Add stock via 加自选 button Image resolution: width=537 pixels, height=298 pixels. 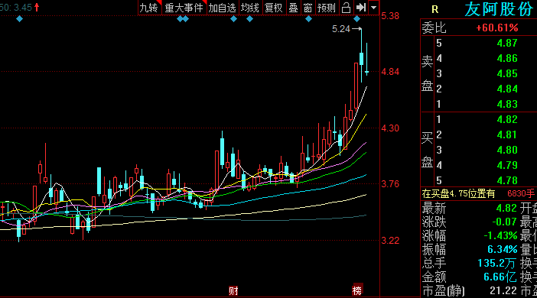click(223, 8)
